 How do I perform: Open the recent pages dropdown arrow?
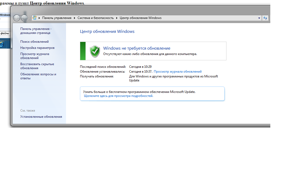tap(29, 18)
